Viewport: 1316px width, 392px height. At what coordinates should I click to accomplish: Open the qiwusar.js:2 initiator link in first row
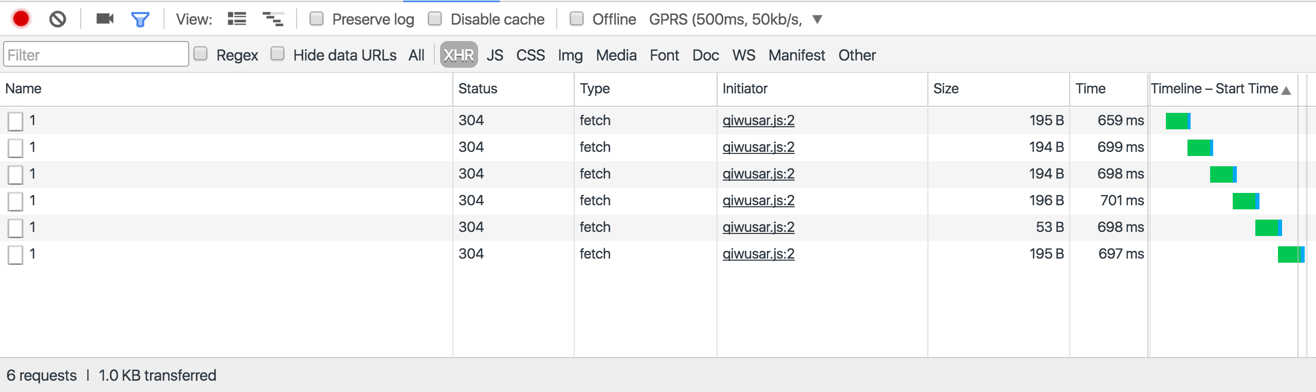click(758, 121)
